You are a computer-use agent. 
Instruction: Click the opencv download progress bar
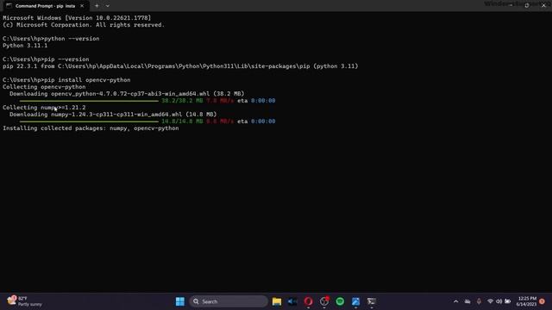point(89,101)
